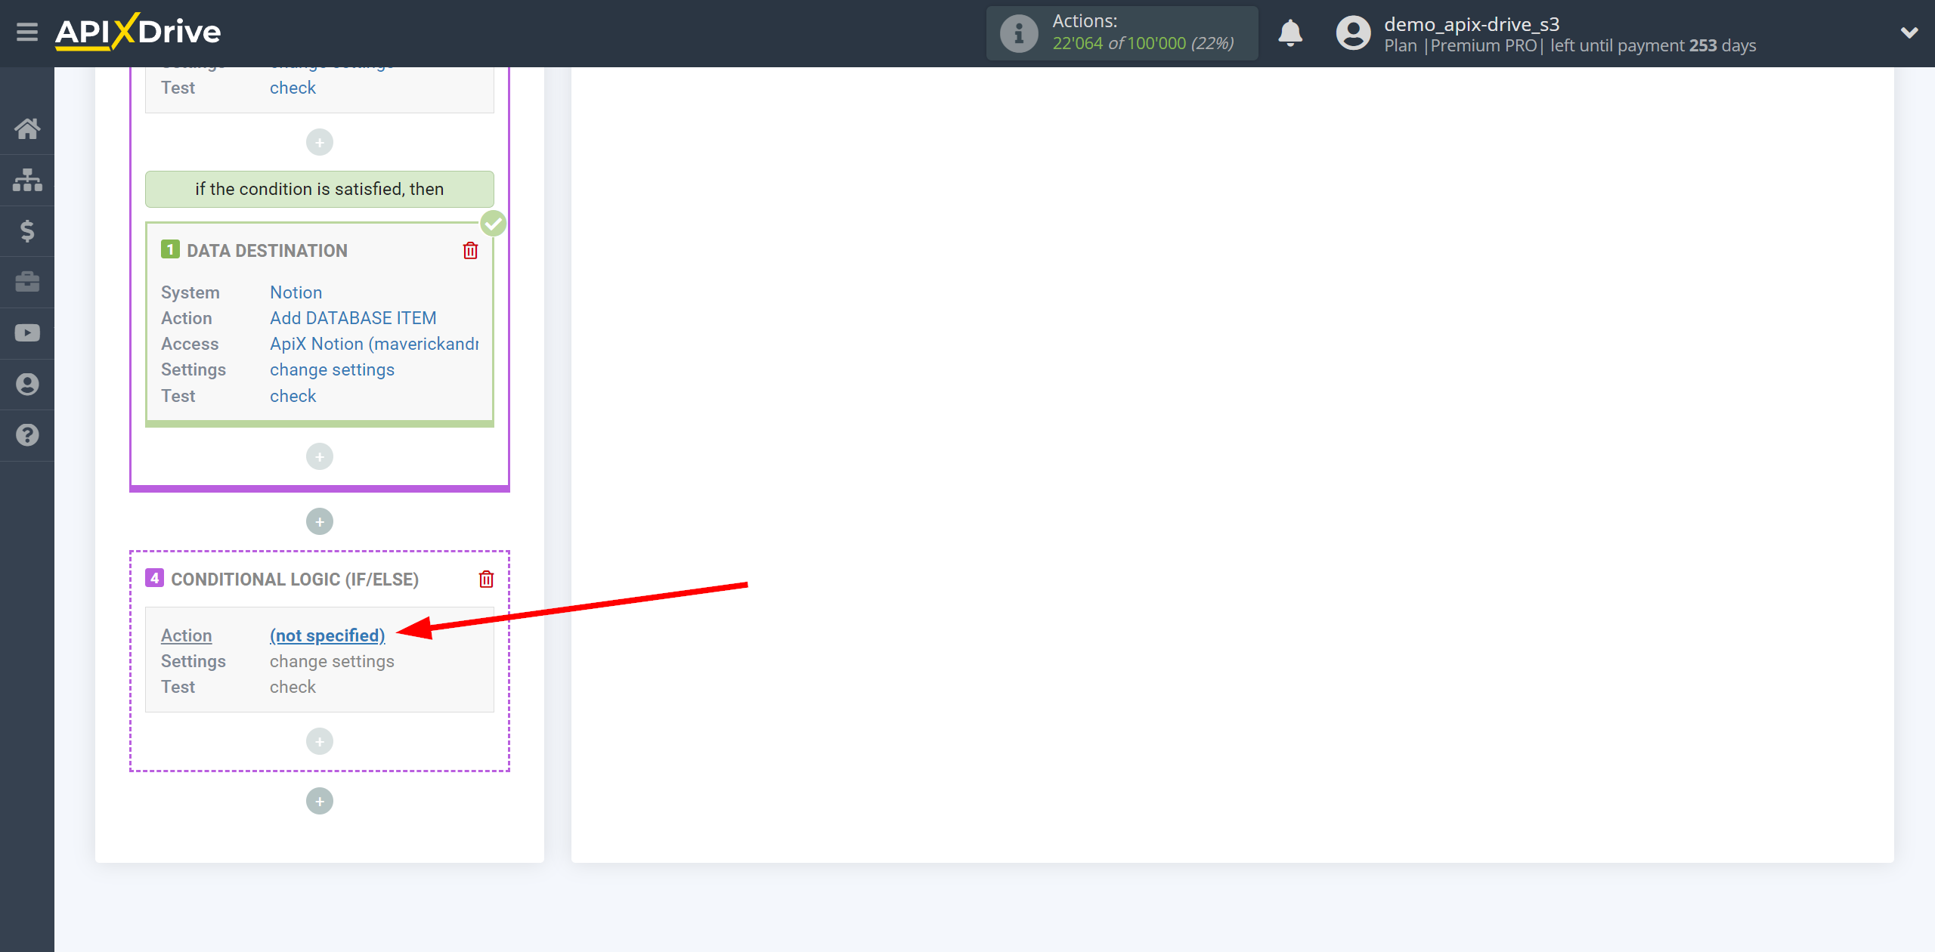Select the (not specified) action link
The width and height of the screenshot is (1935, 952).
pyautogui.click(x=326, y=634)
